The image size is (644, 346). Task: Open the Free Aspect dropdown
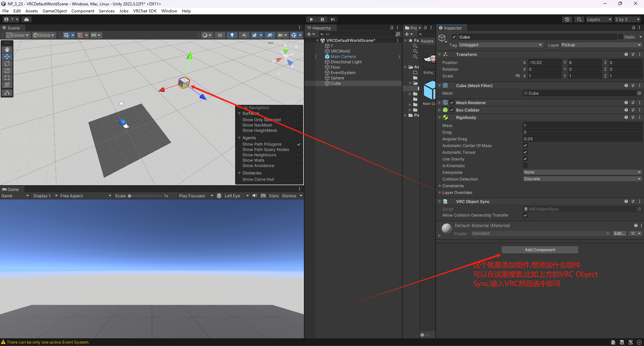click(86, 196)
